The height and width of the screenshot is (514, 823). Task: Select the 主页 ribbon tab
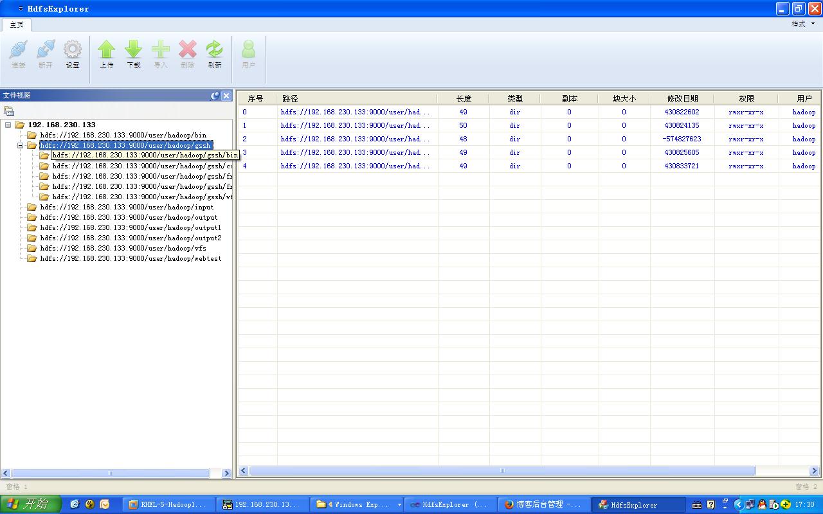[17, 24]
